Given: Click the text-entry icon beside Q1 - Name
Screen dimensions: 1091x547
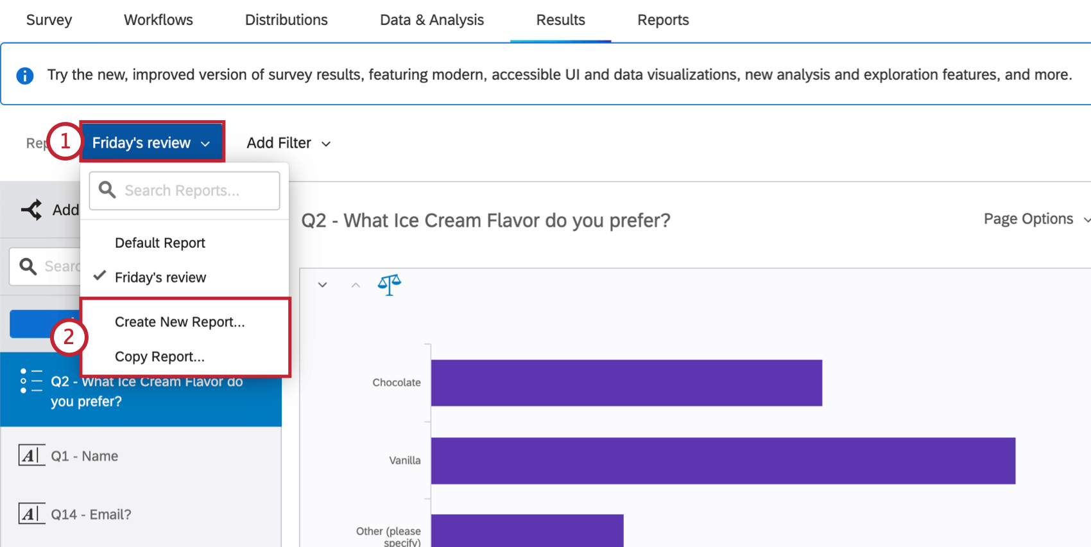Looking at the screenshot, I should [31, 455].
